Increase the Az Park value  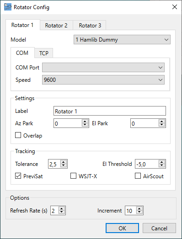[85, 122]
